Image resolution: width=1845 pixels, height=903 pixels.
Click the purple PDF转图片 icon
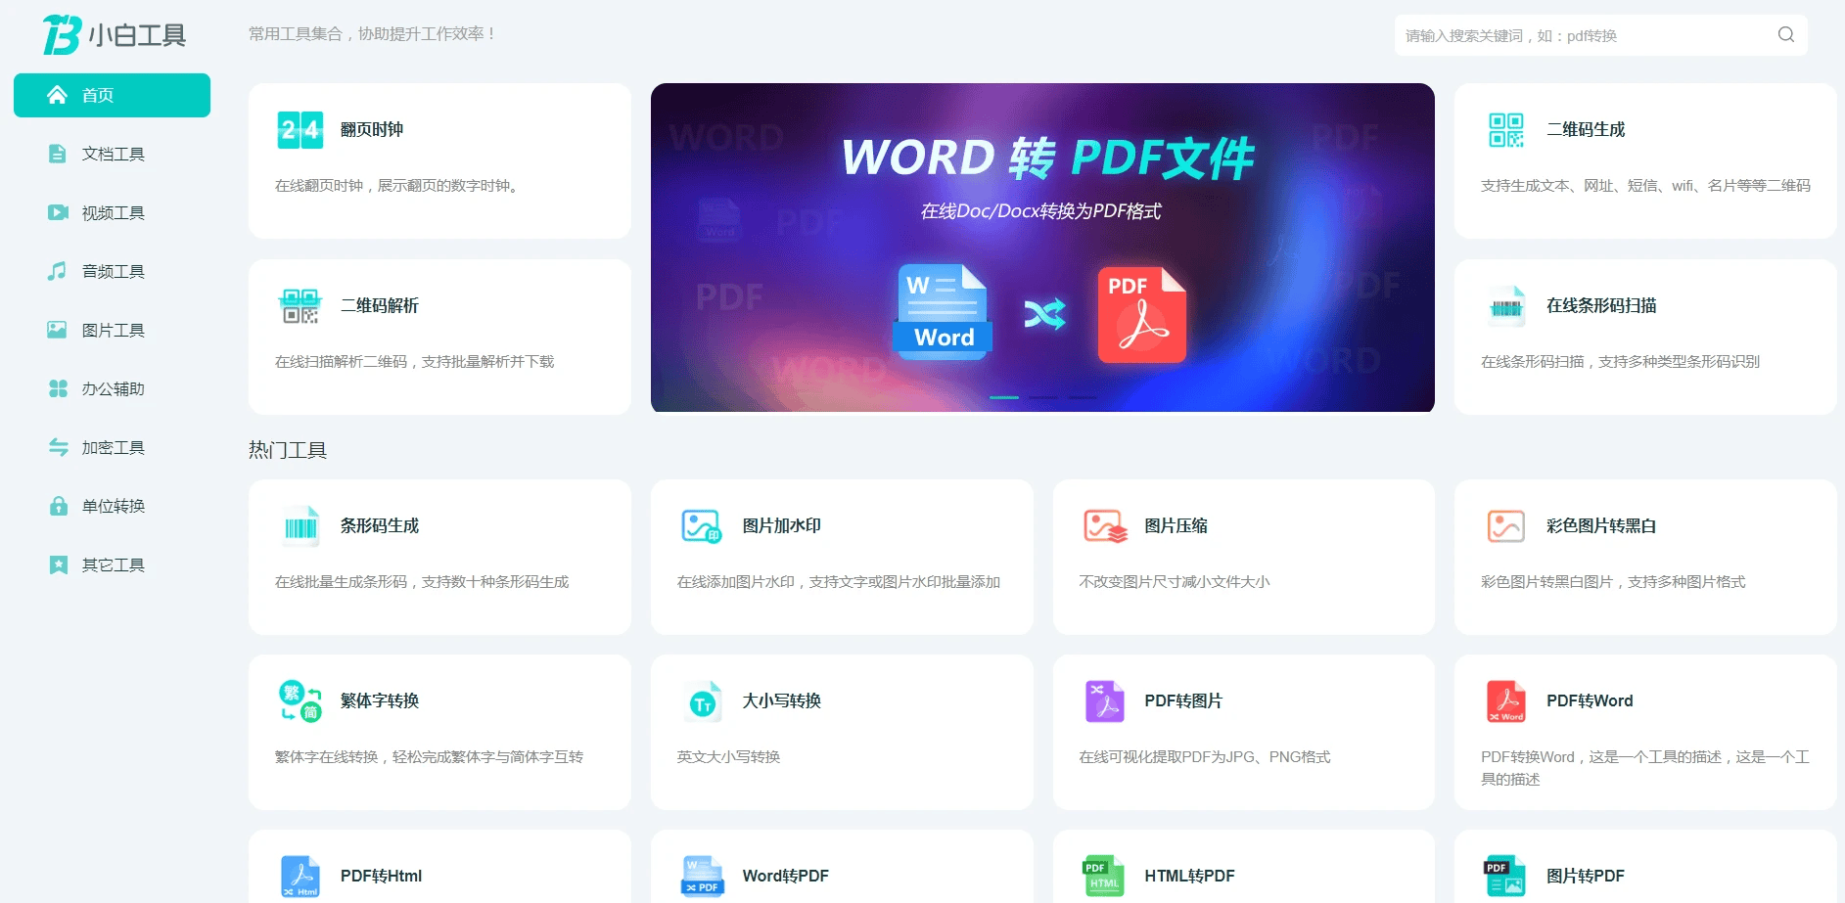1105,701
